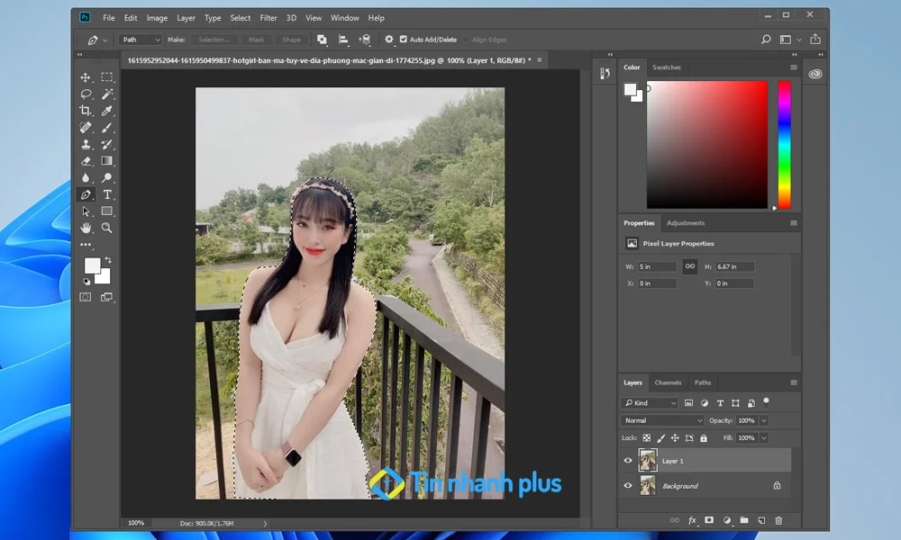
Task: Add a layer mask from Layers panel
Action: (x=709, y=520)
